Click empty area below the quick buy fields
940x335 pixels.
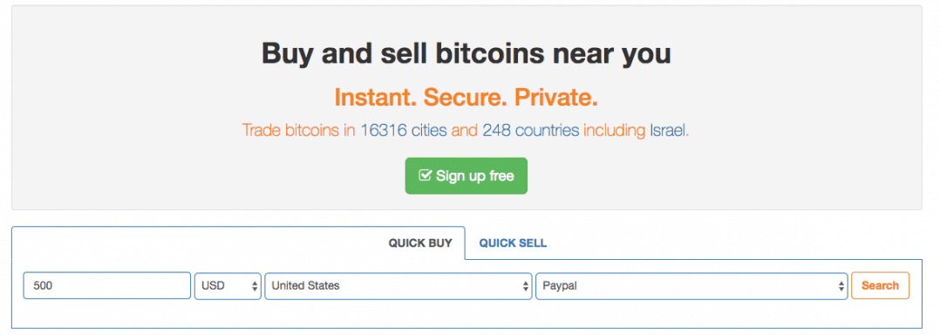tap(466, 314)
